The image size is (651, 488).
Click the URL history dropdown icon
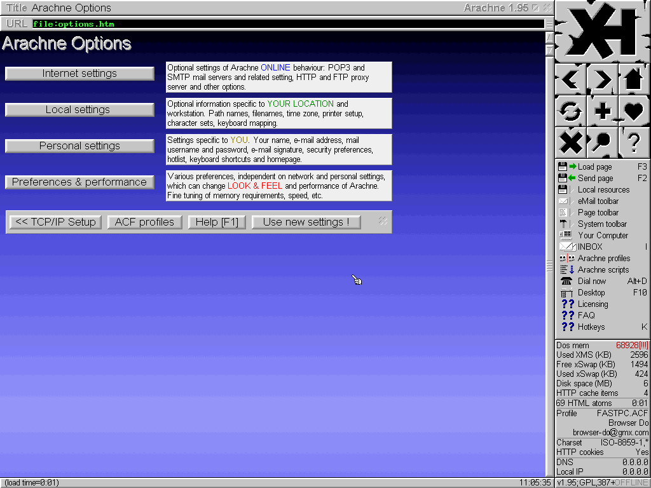click(549, 24)
